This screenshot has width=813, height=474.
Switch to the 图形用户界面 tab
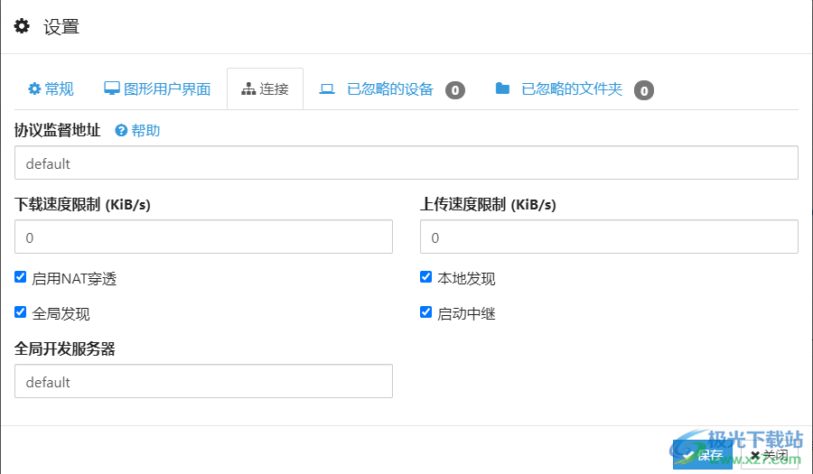(157, 89)
